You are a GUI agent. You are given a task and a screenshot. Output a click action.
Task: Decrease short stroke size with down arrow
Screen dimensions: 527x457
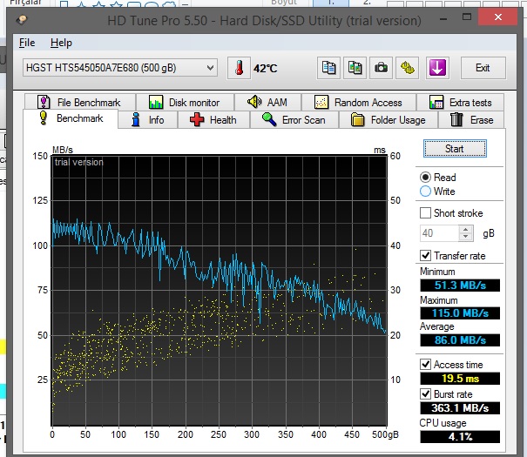pyautogui.click(x=465, y=237)
